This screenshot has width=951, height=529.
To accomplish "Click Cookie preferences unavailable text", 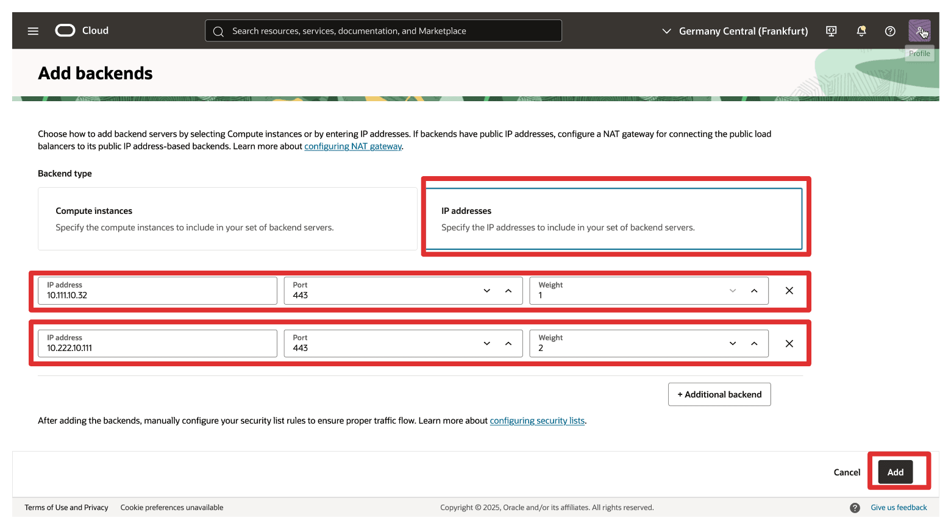I will (x=172, y=508).
